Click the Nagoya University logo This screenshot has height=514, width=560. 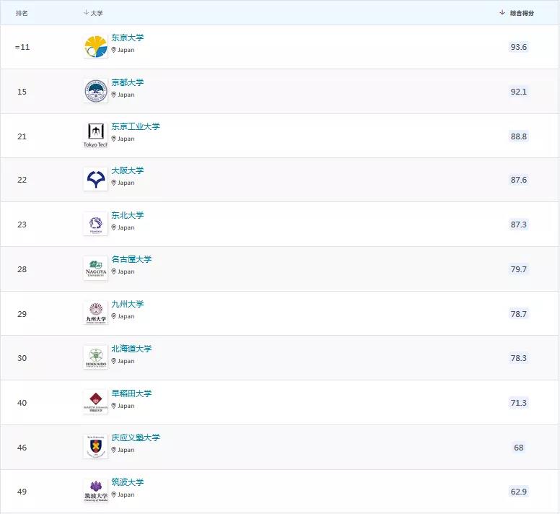pyautogui.click(x=95, y=268)
